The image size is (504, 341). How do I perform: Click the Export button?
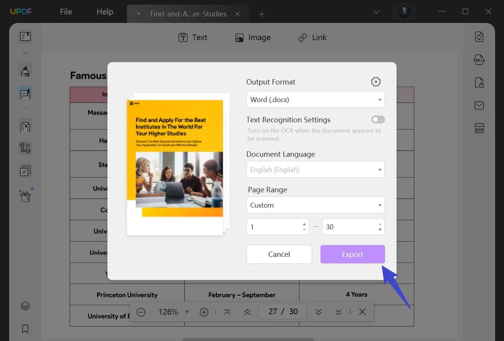(352, 254)
